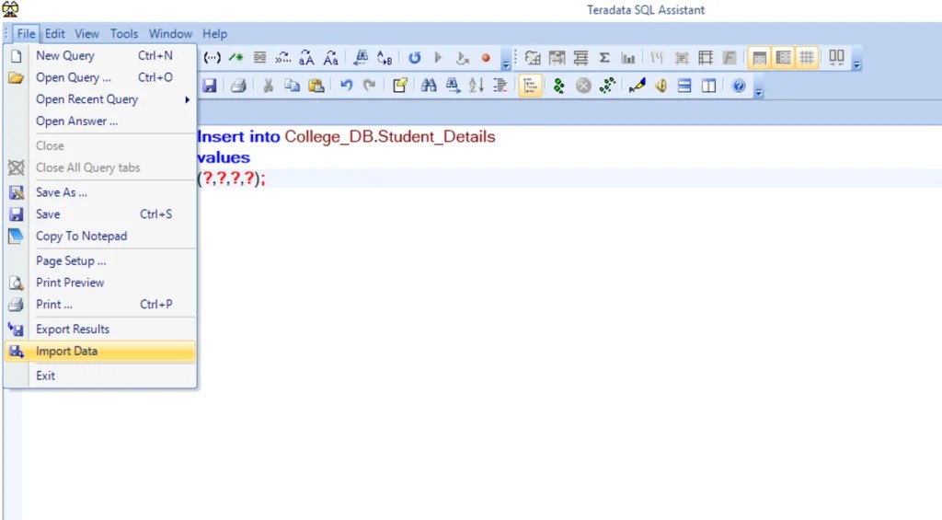Click the blue floppy disk save icon

(209, 86)
